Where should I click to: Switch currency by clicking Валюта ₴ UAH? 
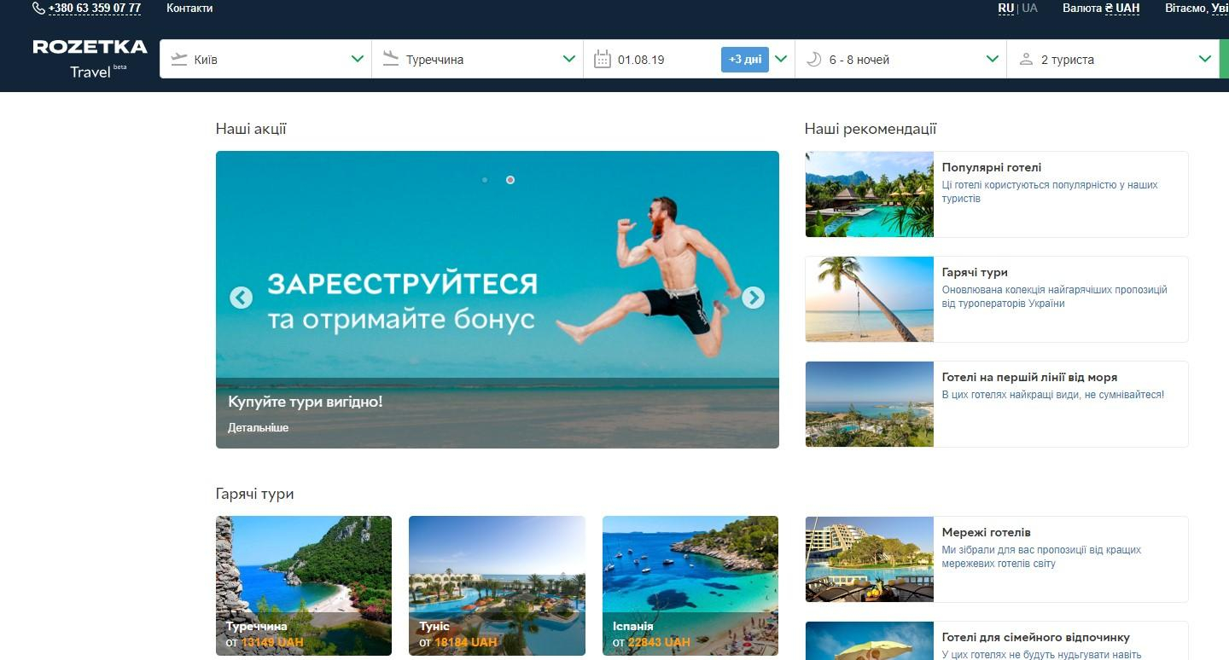(x=1100, y=8)
